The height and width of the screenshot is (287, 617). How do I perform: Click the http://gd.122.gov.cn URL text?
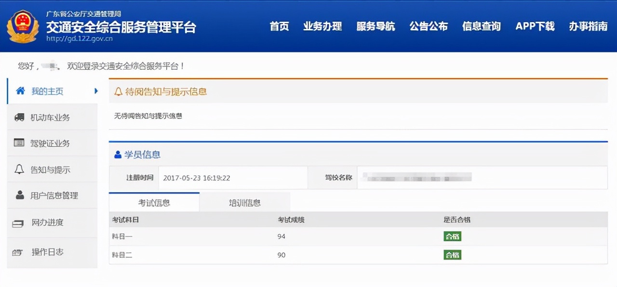pyautogui.click(x=80, y=39)
